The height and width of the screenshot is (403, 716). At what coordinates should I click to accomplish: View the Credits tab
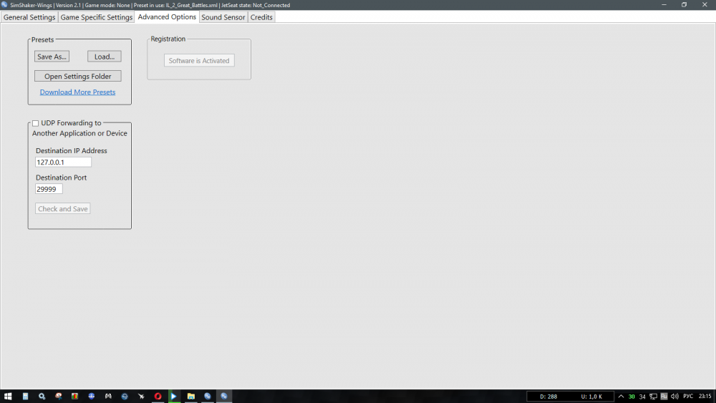click(261, 17)
